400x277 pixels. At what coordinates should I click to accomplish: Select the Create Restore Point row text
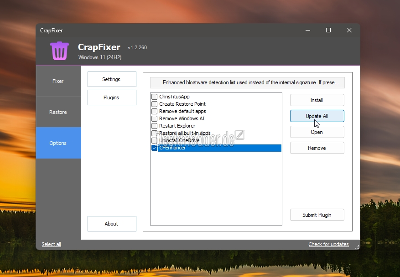click(x=182, y=104)
